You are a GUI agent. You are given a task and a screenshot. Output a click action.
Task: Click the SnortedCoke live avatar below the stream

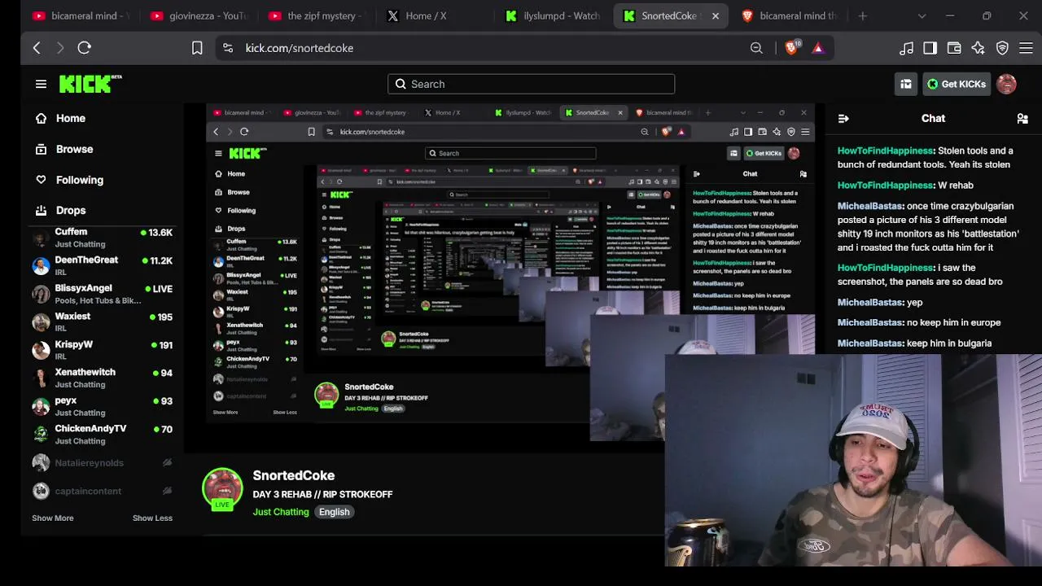click(222, 488)
